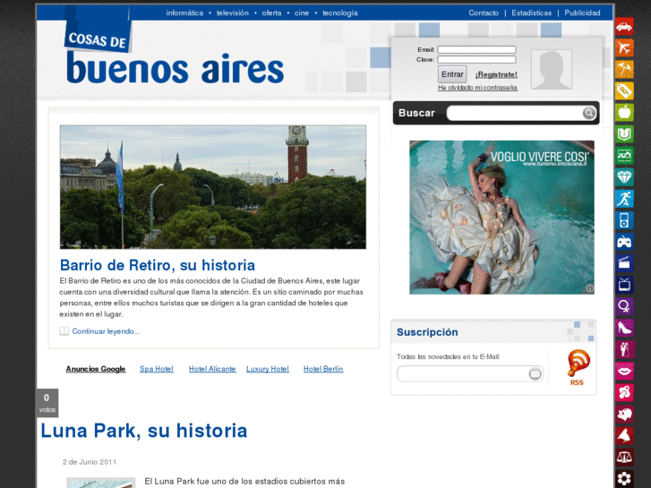Open the female symbol category icon
Image resolution: width=651 pixels, height=488 pixels.
(x=624, y=306)
